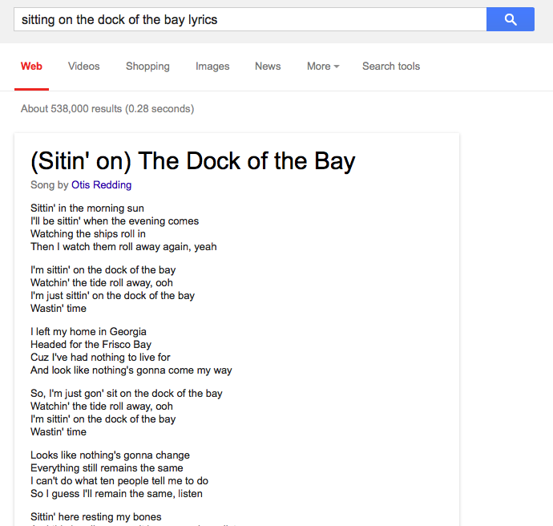Follow the Otis Redding artist link

(x=101, y=185)
